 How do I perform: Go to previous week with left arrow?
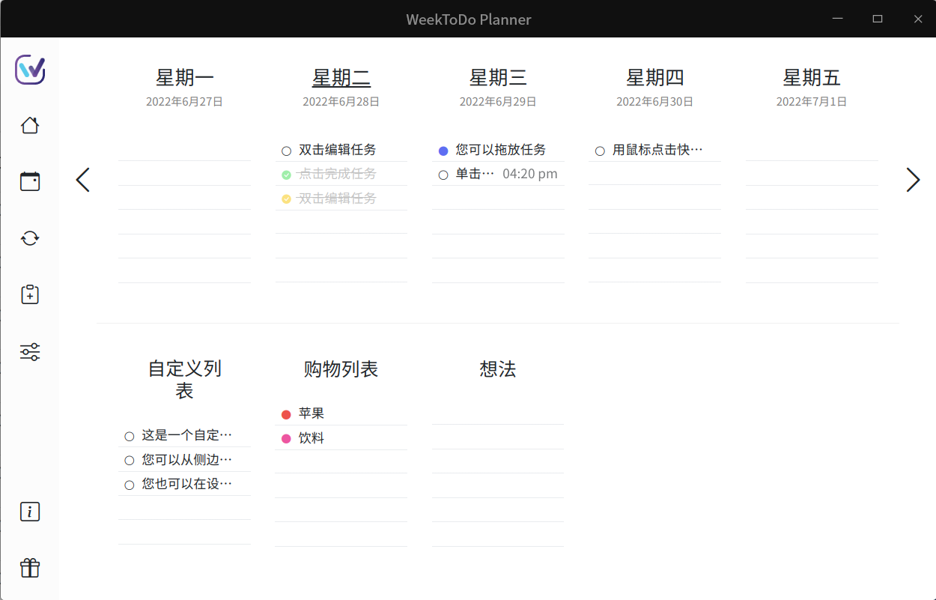[x=83, y=180]
